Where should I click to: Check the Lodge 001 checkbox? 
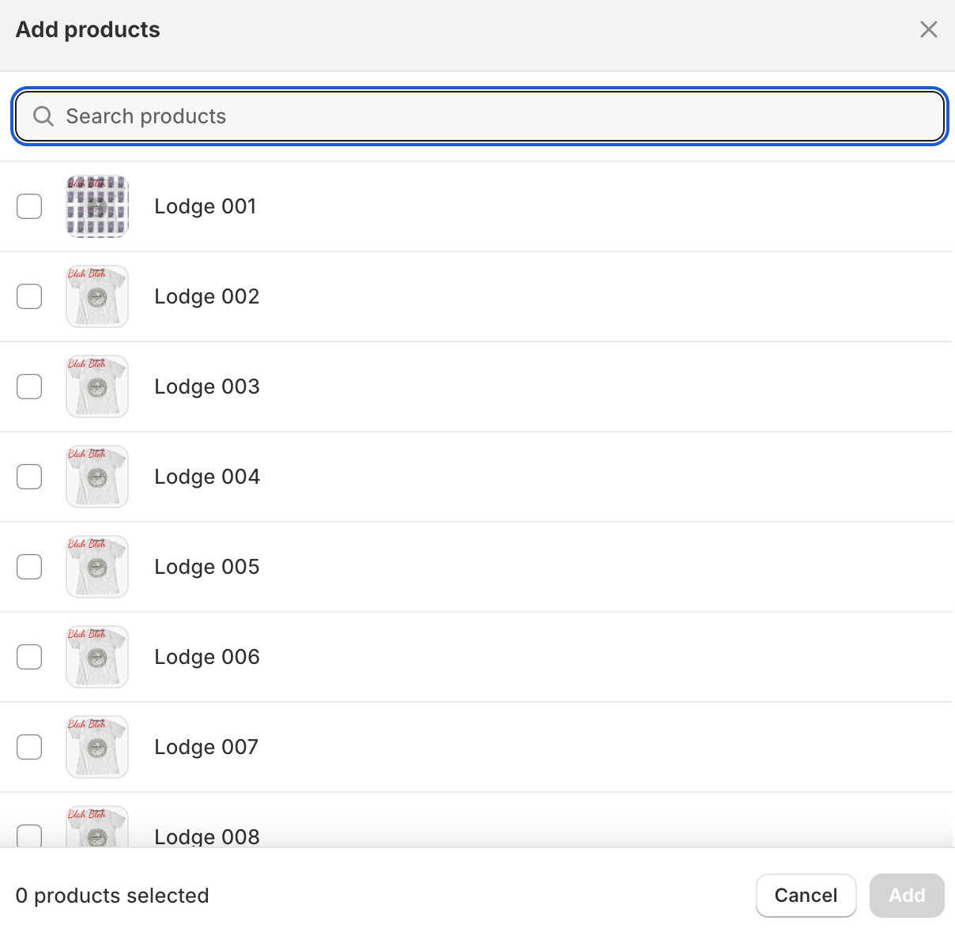29,206
